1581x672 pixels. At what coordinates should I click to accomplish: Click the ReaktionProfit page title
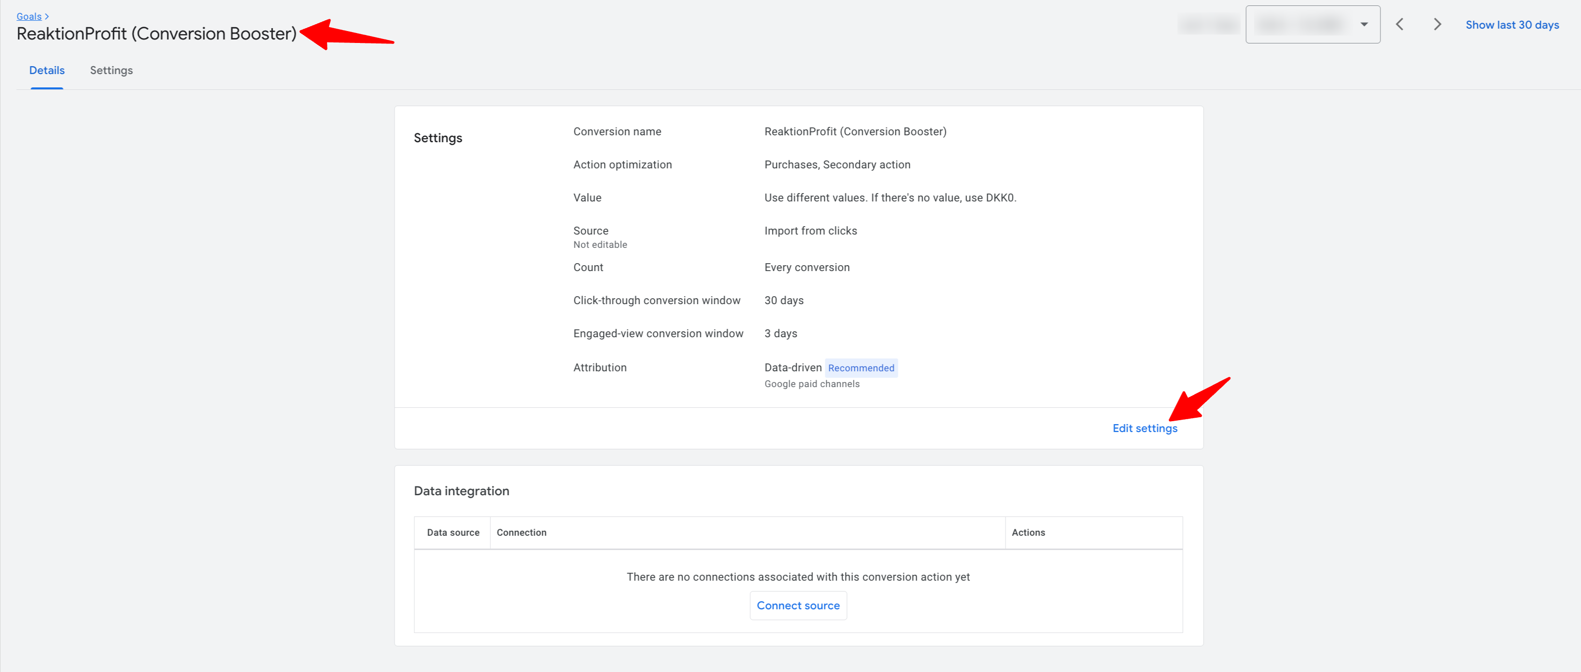click(x=157, y=34)
